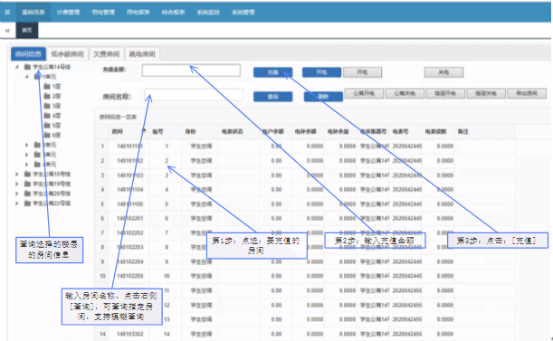Open the 计费管理 top menu
The height and width of the screenshot is (341, 553).
68,13
